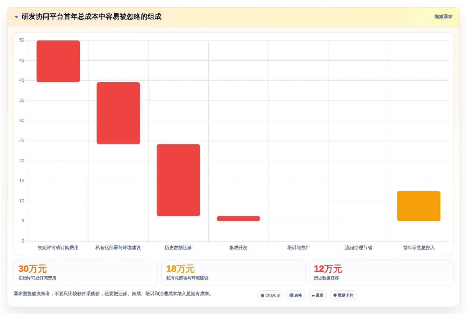Click y-axis value 25
Viewport: 467px width, 314px height.
coord(22,141)
